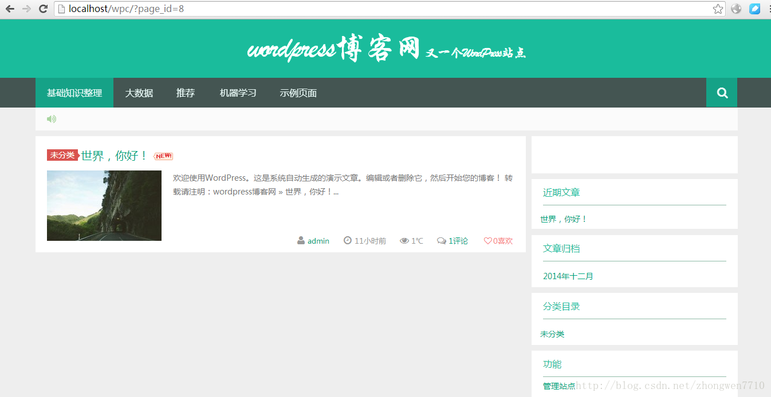This screenshot has height=397, width=771.
Task: Click the browser back arrow
Action: point(10,9)
